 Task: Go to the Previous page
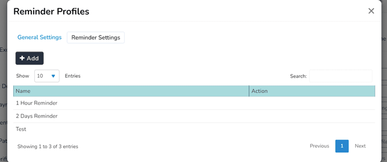(x=319, y=146)
